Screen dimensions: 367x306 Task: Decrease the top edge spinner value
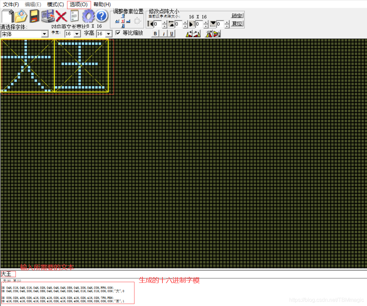pos(185,26)
